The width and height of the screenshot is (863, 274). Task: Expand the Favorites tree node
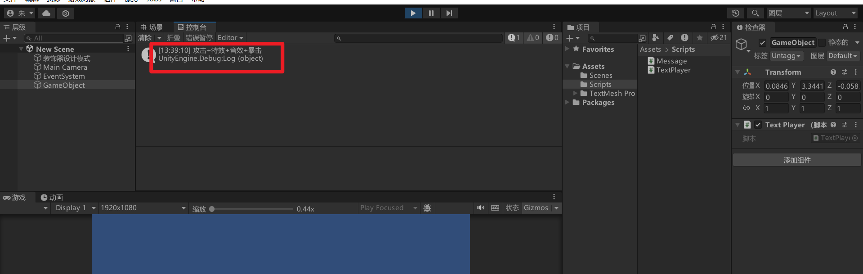tap(568, 49)
